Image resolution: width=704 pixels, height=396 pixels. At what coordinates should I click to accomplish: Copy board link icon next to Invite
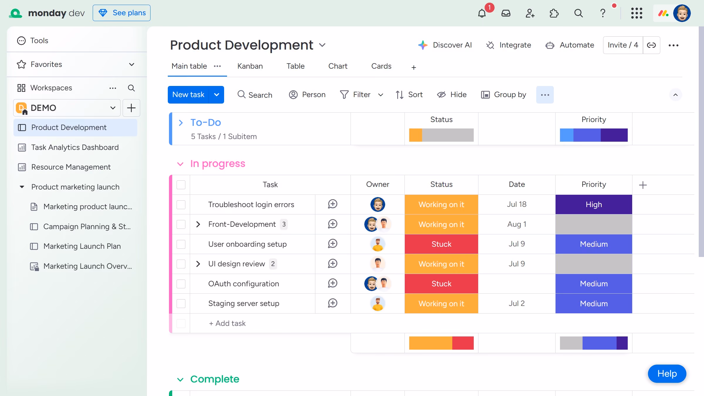click(651, 45)
